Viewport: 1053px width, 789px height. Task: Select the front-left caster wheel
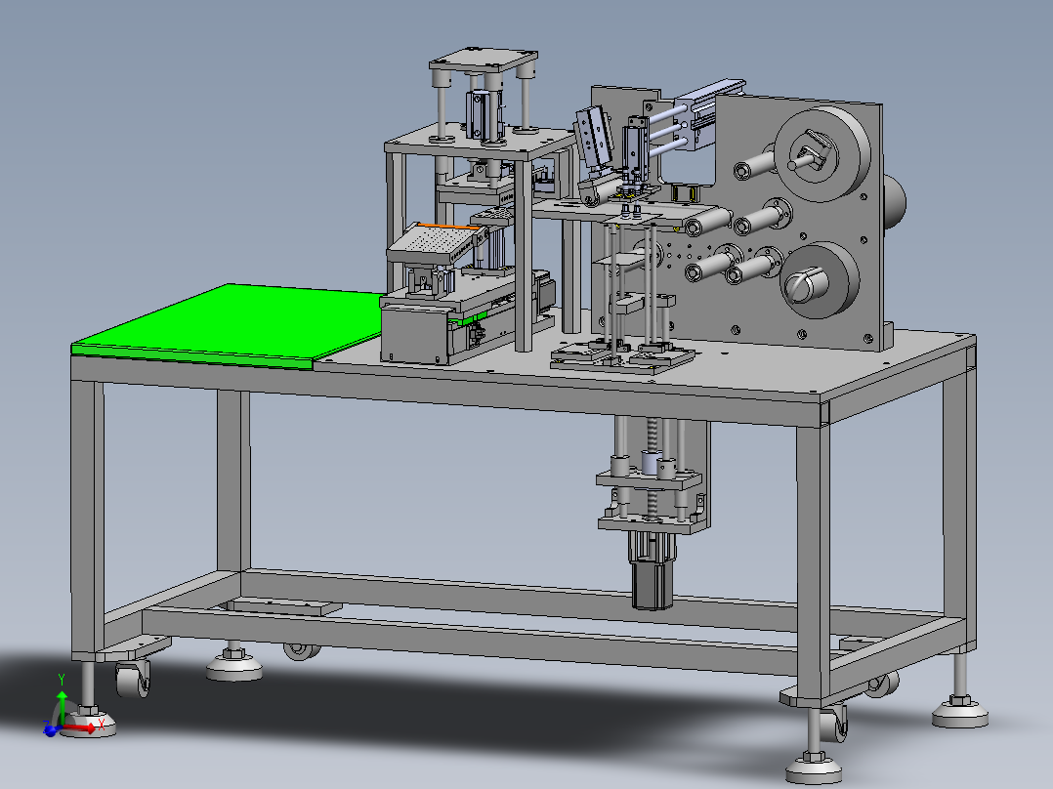132,680
